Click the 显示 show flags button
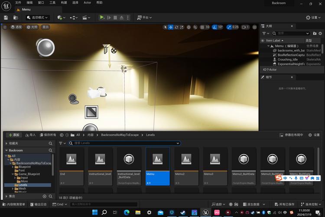Image resolution: width=325 pixels, height=217 pixels. click(45, 27)
